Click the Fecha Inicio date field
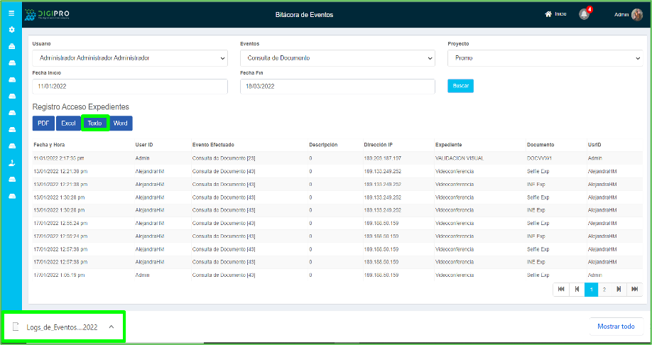Viewport: 652px width, 345px height. tap(129, 86)
